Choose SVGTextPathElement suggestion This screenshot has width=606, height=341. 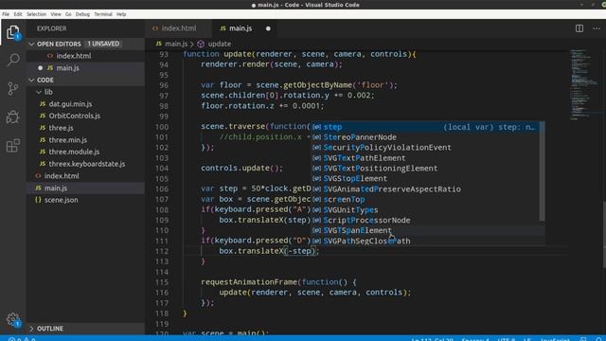coord(425,158)
